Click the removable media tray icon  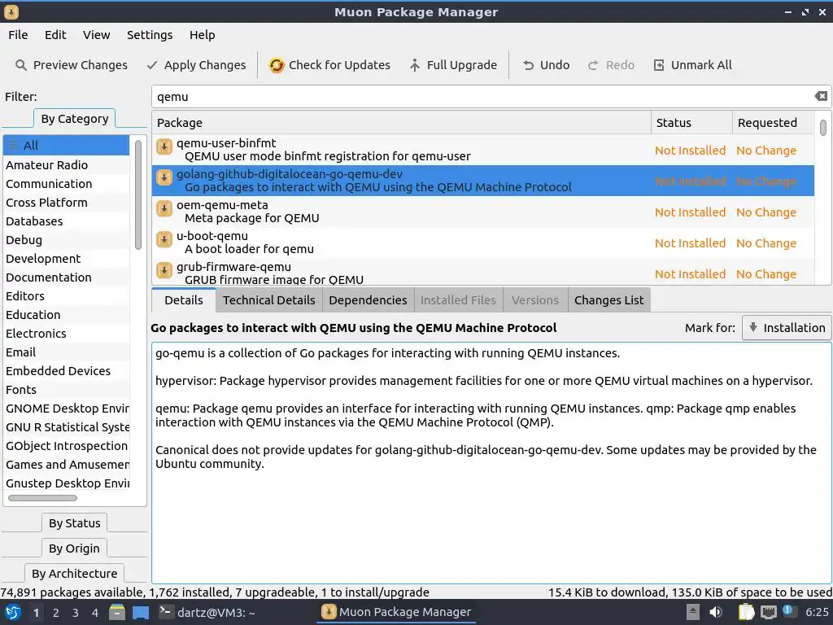tap(692, 612)
